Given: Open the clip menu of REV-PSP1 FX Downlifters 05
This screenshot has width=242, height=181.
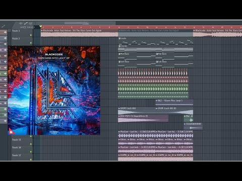Looking at the screenshot, I should [x=119, y=116].
